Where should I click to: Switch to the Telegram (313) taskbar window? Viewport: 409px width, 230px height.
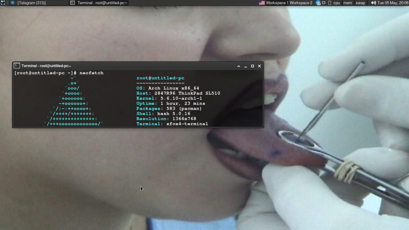pos(39,3)
